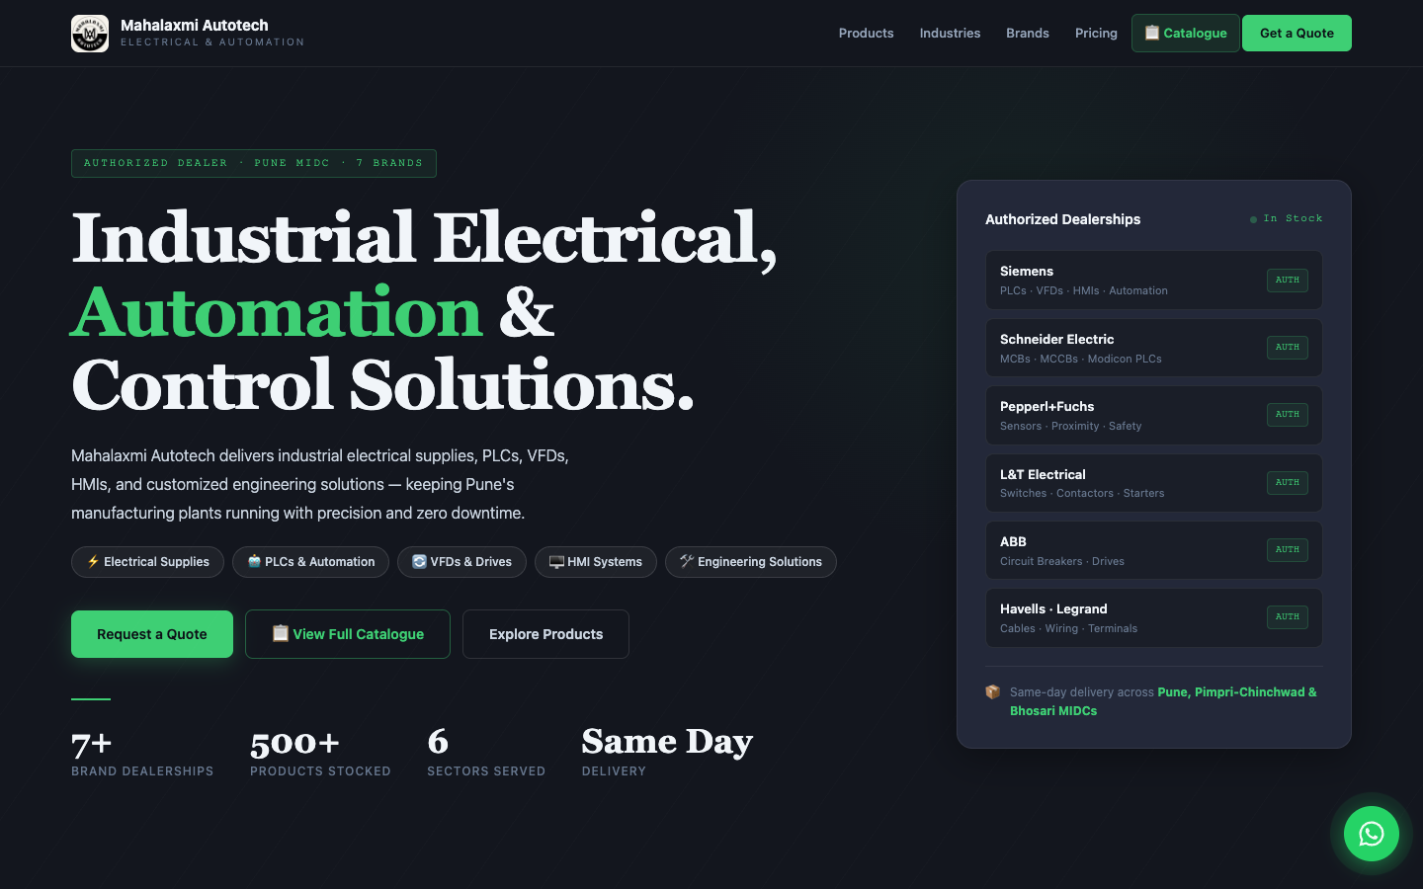Click the monitor icon on HMI Systems chip
This screenshot has height=889, width=1423.
point(556,562)
